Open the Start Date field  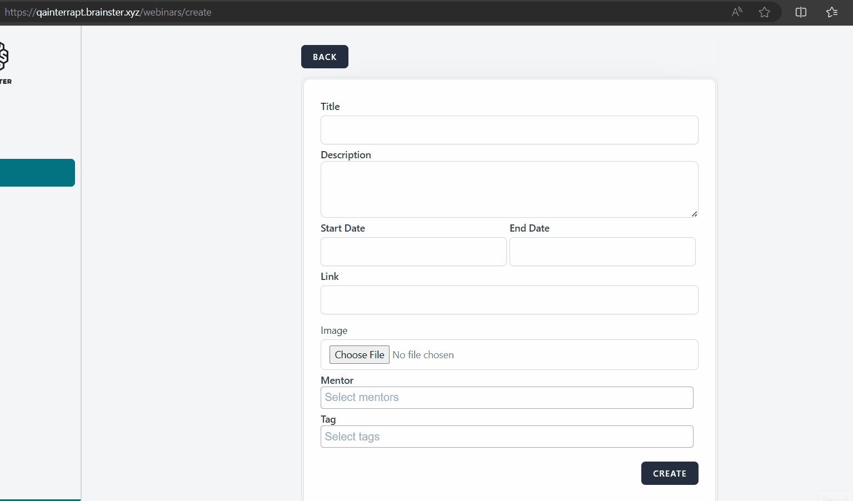coord(413,252)
